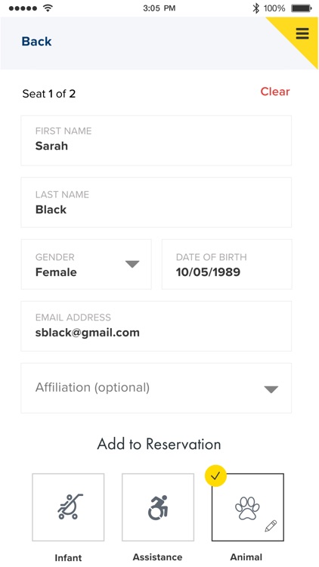Tap the battery indicator icon
This screenshot has height=567, width=319.
pyautogui.click(x=302, y=8)
